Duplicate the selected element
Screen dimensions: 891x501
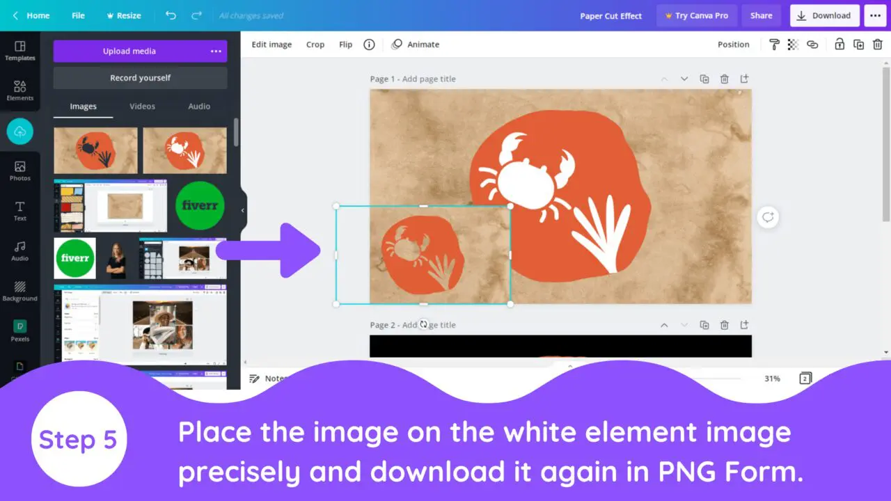(857, 44)
